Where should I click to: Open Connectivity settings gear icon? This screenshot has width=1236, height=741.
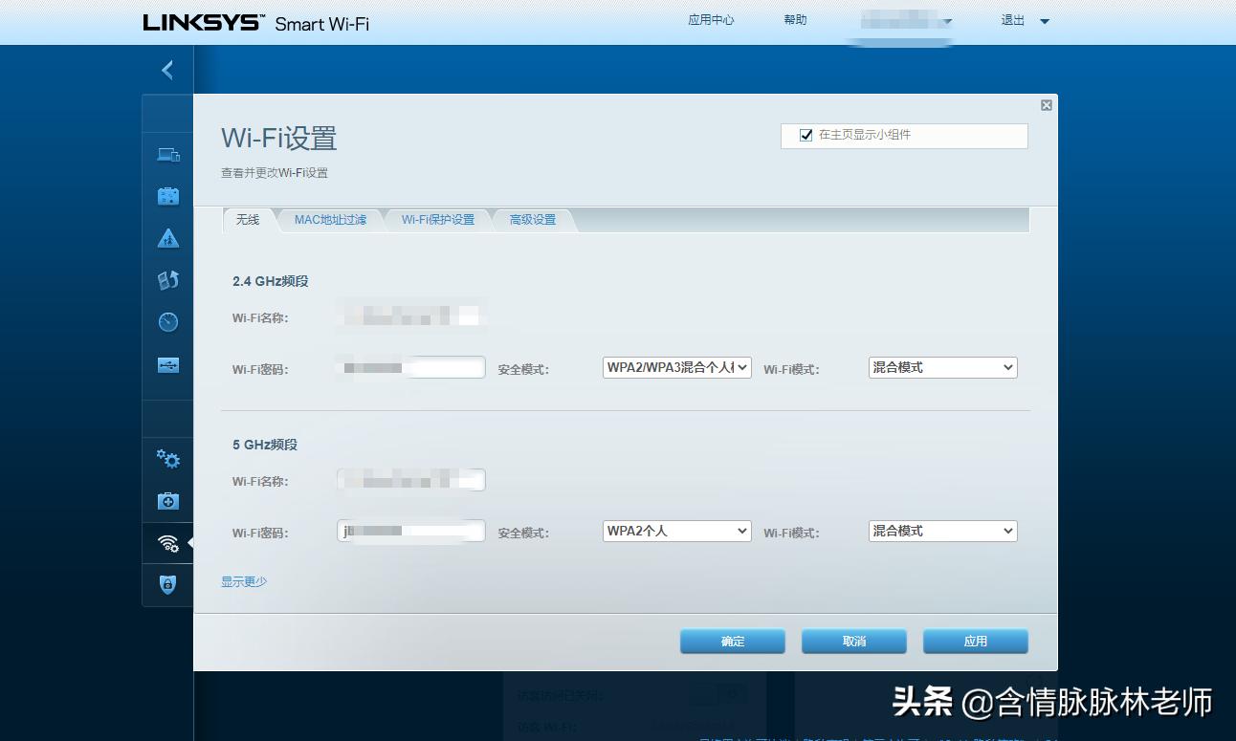(167, 459)
